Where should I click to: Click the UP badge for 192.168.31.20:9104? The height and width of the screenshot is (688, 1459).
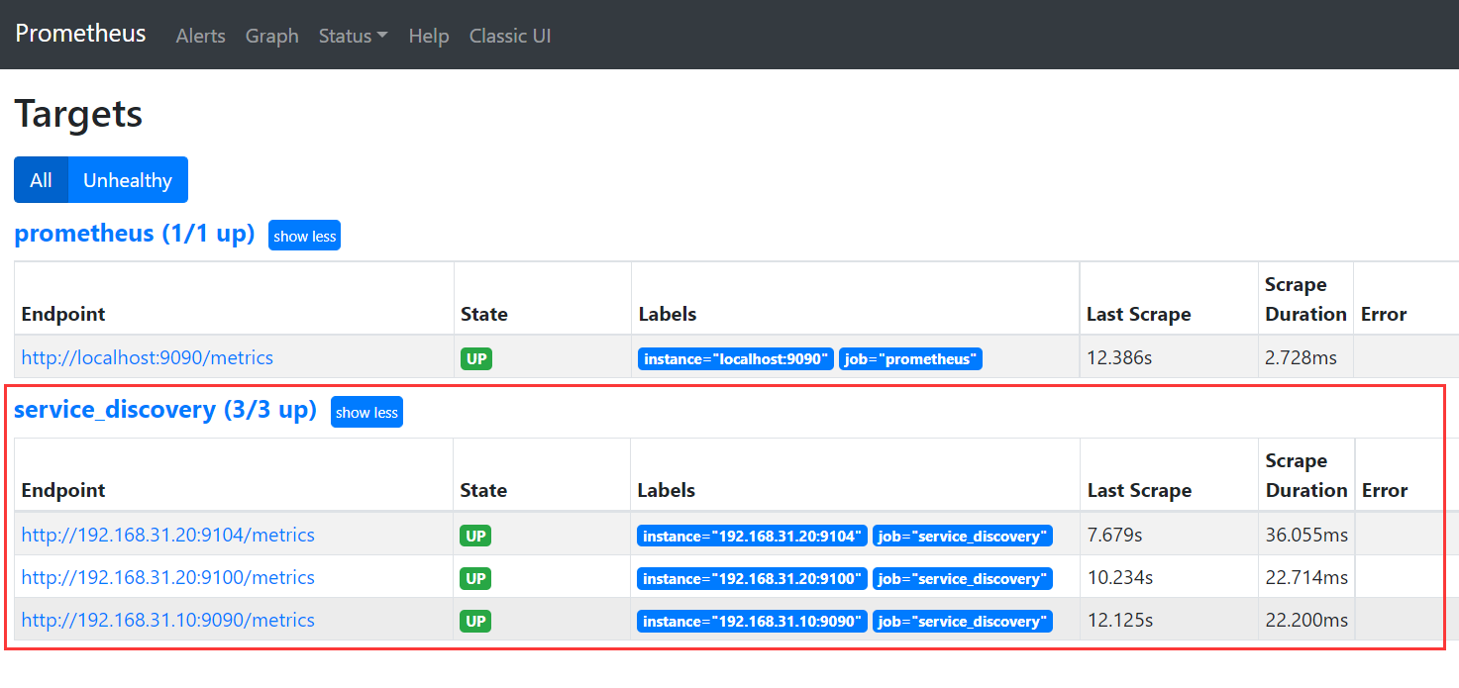(475, 536)
